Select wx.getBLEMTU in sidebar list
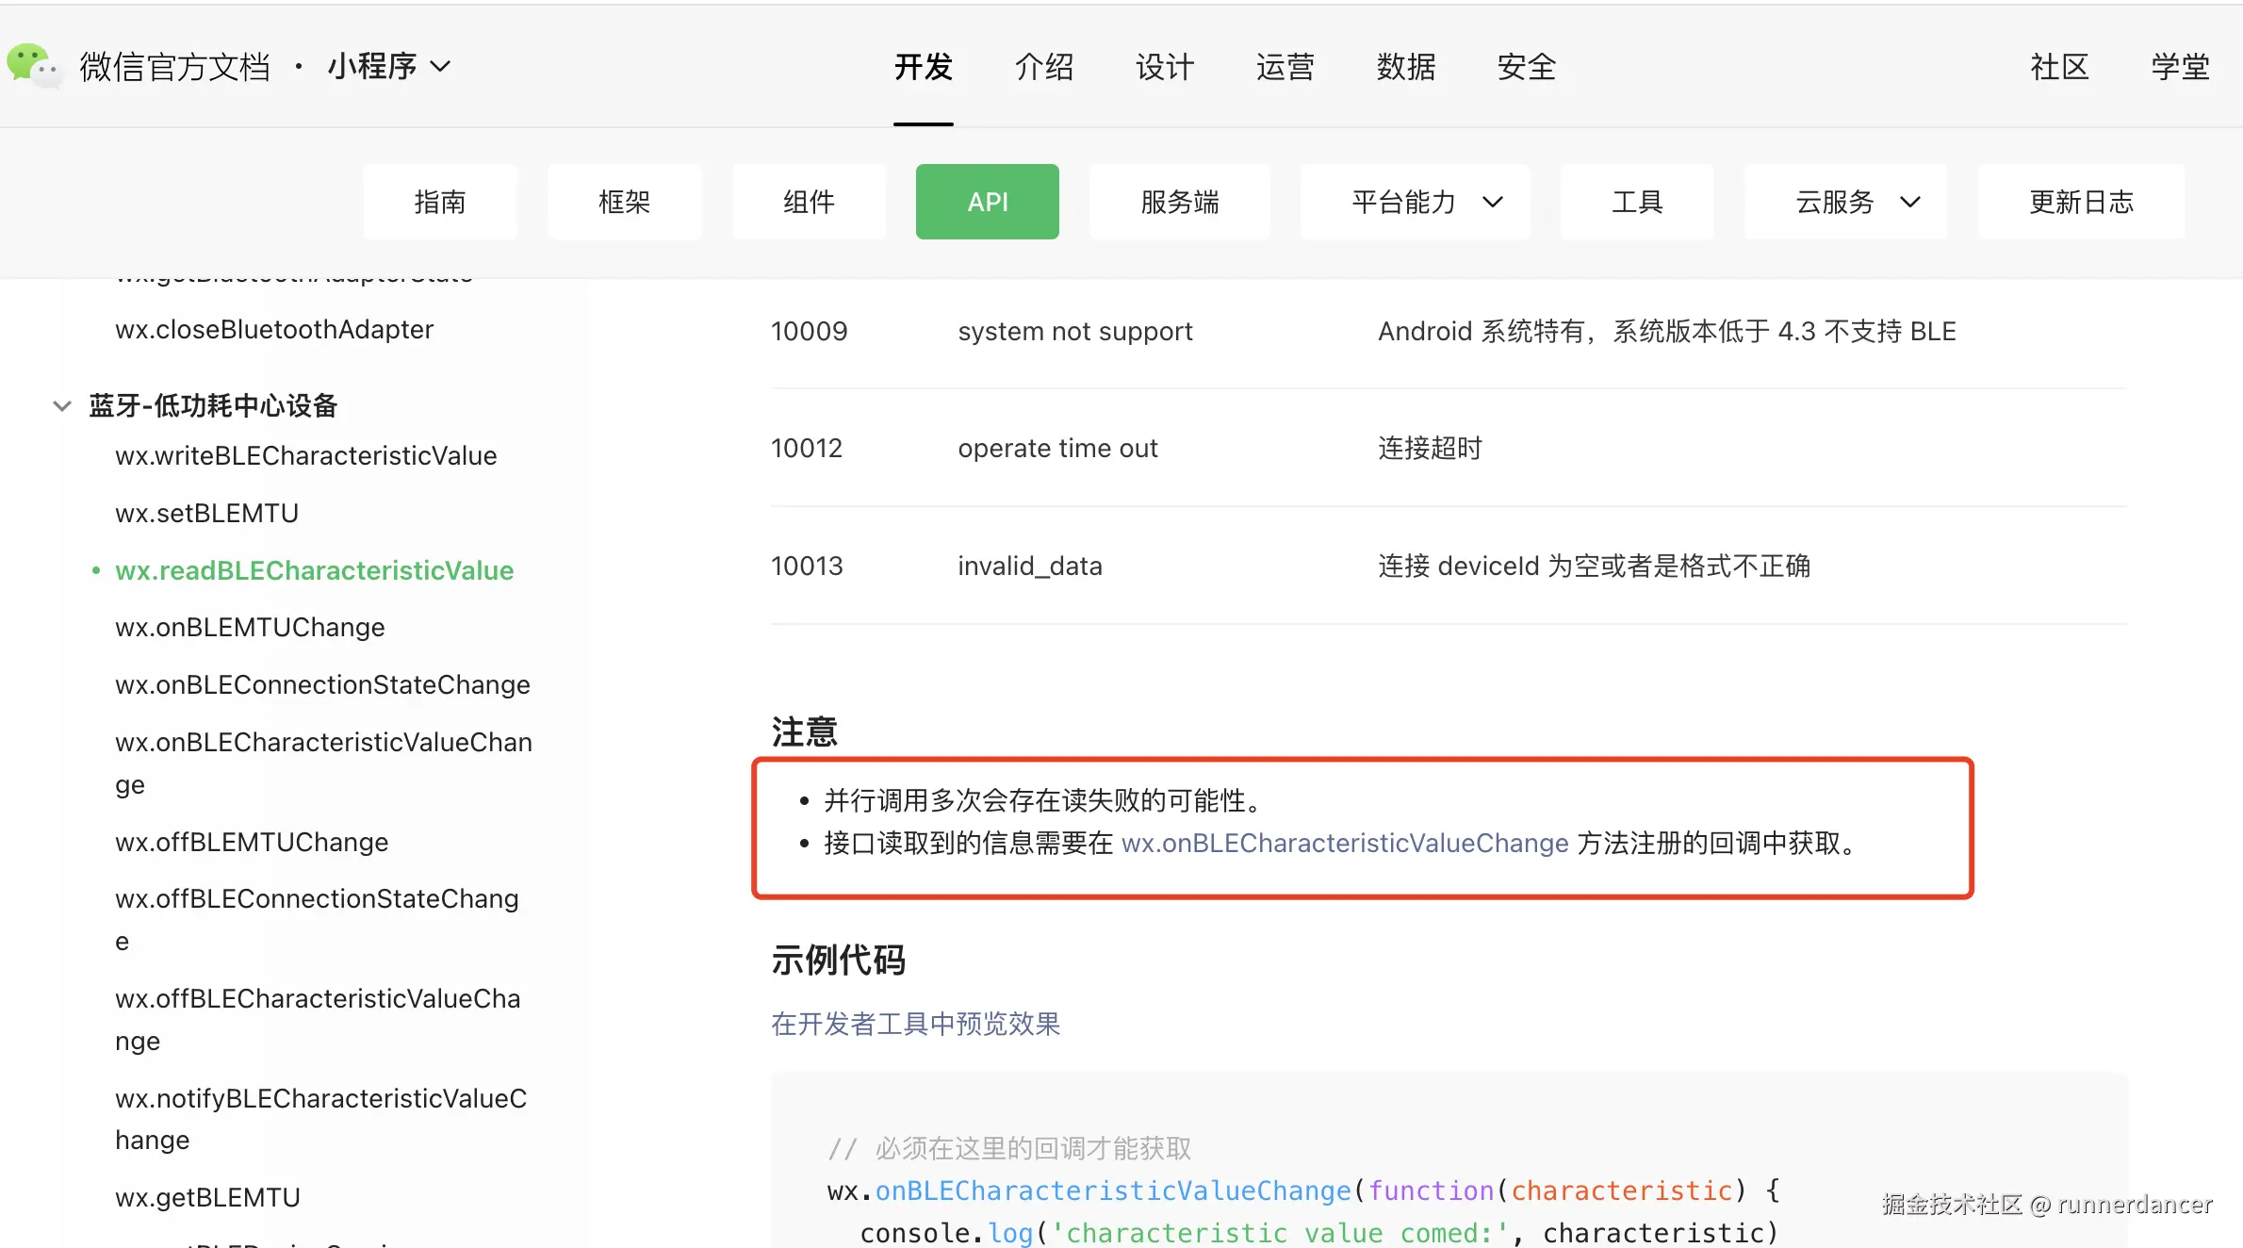The width and height of the screenshot is (2243, 1248). point(207,1197)
